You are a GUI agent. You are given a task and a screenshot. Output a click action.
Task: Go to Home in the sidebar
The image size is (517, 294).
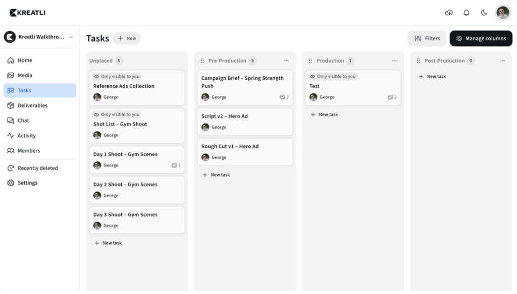[x=40, y=60]
